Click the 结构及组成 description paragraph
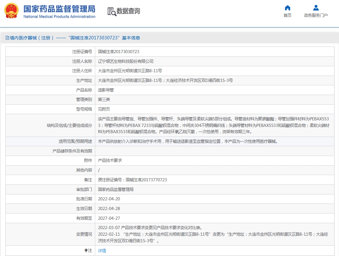339x256 pixels. [x=214, y=125]
